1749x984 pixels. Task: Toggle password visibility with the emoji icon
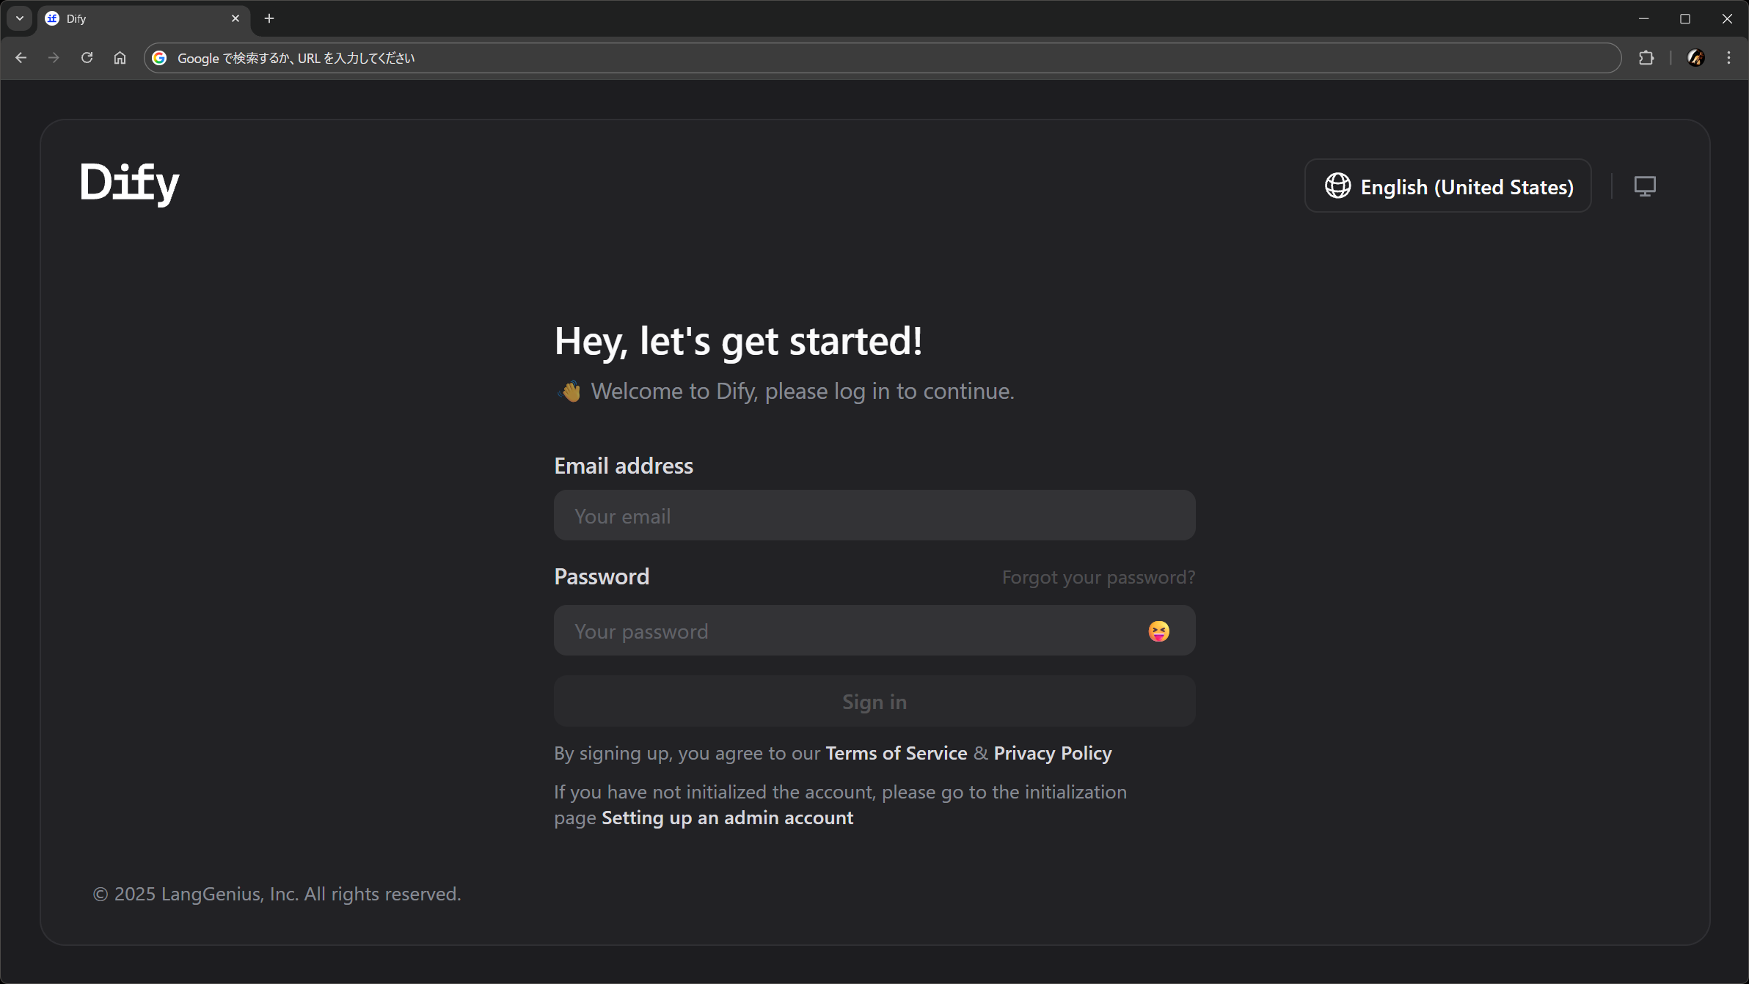1158,631
